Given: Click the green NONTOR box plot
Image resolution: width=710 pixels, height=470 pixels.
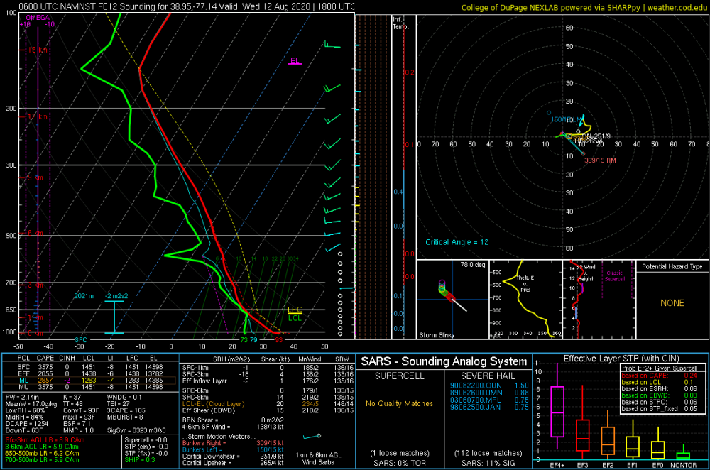Looking at the screenshot, I should pos(683,454).
